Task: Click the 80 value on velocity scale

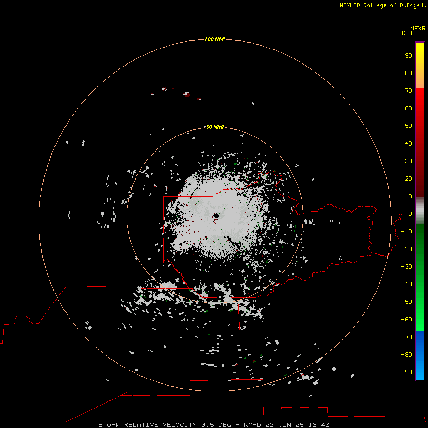Action: pyautogui.click(x=409, y=73)
